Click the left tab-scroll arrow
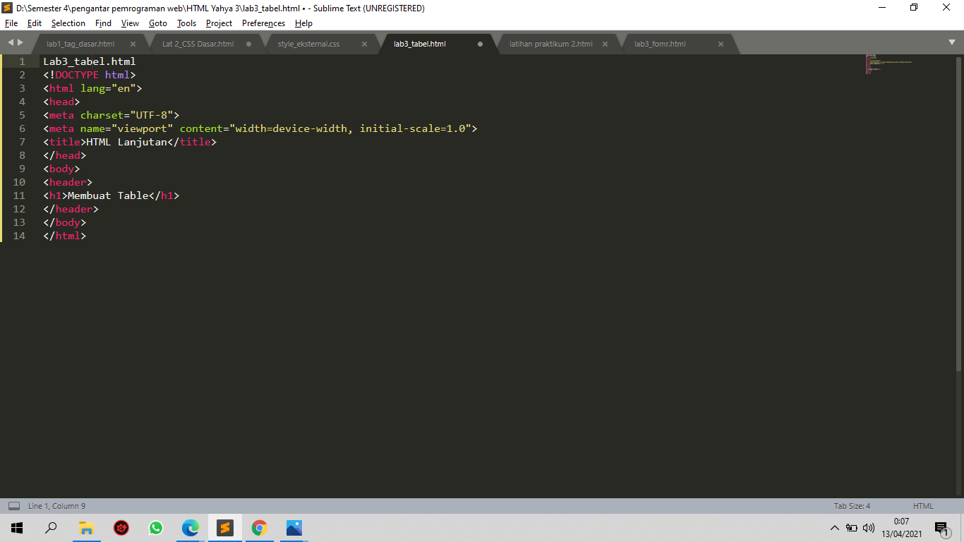This screenshot has height=542, width=964. (x=11, y=43)
